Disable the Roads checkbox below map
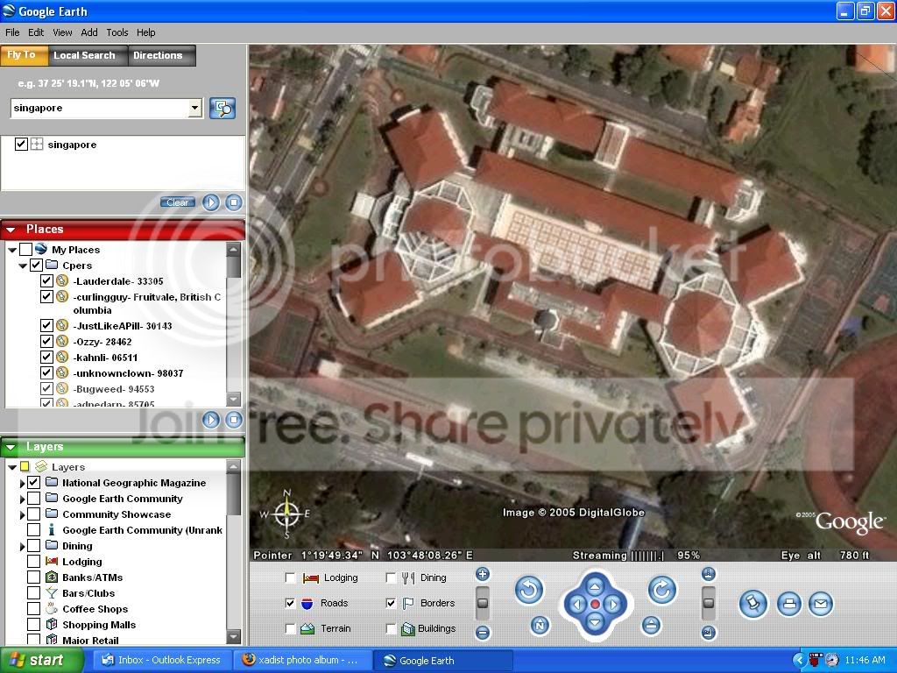897x673 pixels. [291, 603]
